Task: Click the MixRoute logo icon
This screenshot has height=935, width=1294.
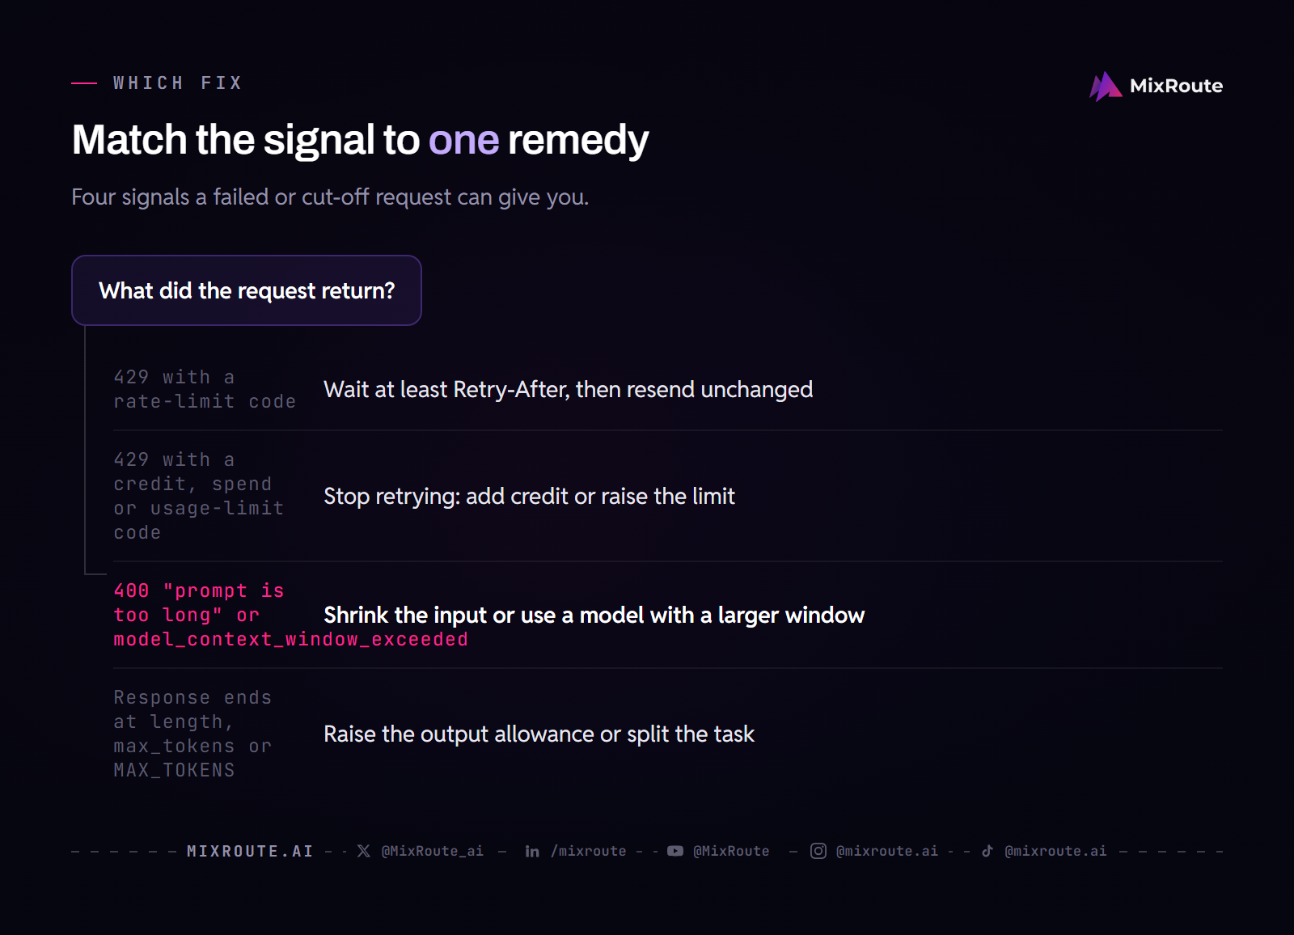Action: tap(1106, 86)
